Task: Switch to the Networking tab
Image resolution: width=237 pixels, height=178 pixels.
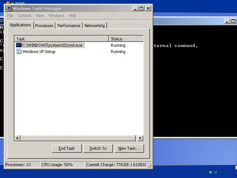Action: click(94, 26)
